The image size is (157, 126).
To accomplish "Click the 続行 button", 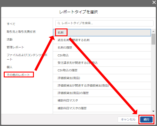I will [146, 119].
